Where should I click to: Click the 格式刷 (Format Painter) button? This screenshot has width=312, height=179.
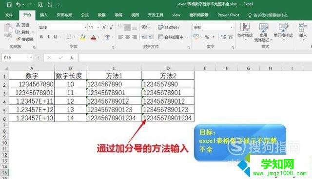(25, 39)
